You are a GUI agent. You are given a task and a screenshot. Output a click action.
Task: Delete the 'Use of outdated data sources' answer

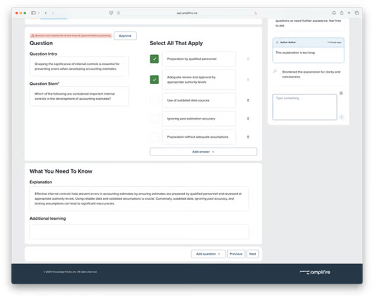(x=248, y=100)
